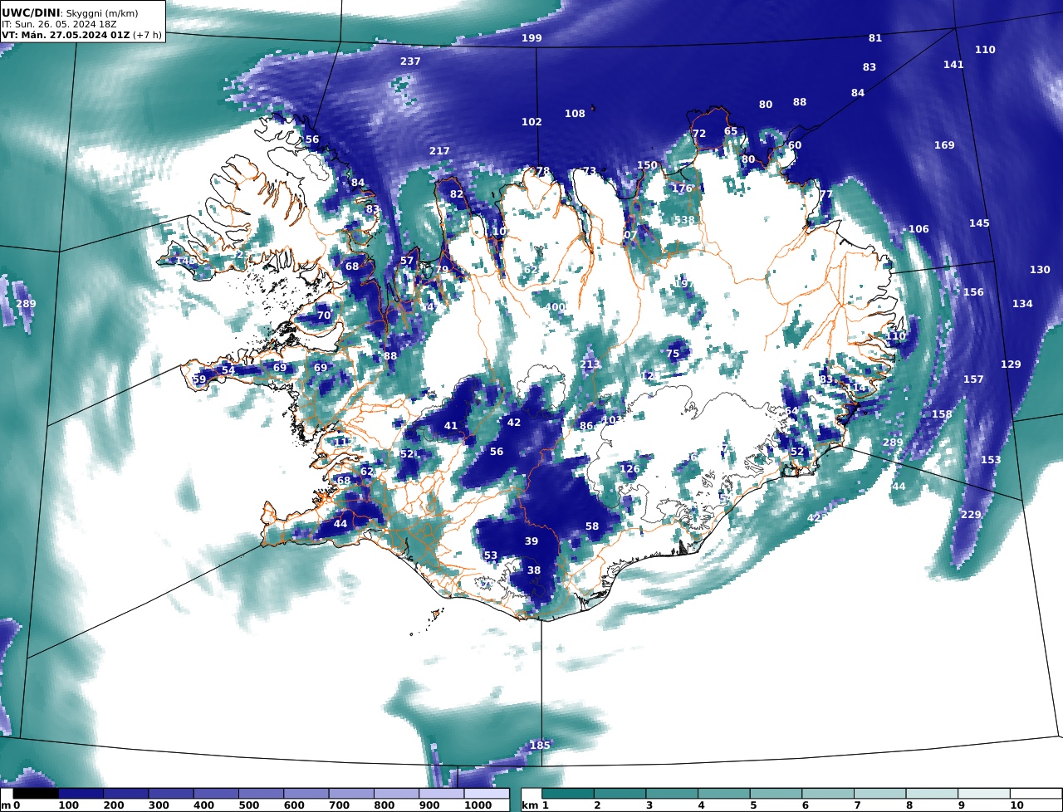Screen dimensions: 1063x812
Task: Click the visibility value 102
Action: pos(531,122)
